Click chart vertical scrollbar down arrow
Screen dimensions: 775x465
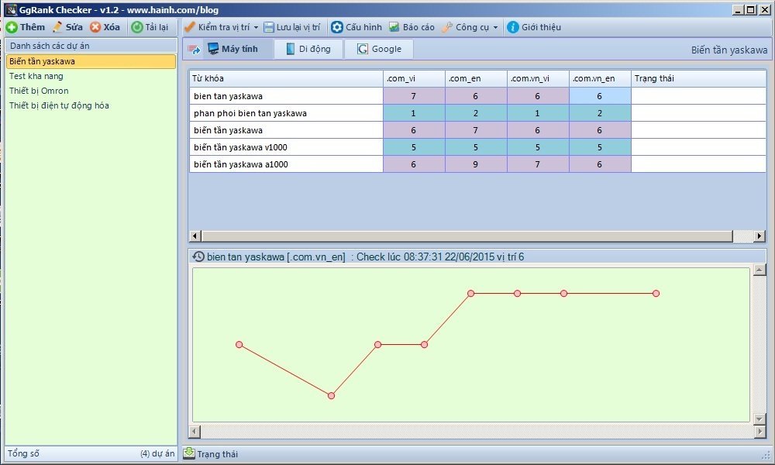tap(759, 419)
